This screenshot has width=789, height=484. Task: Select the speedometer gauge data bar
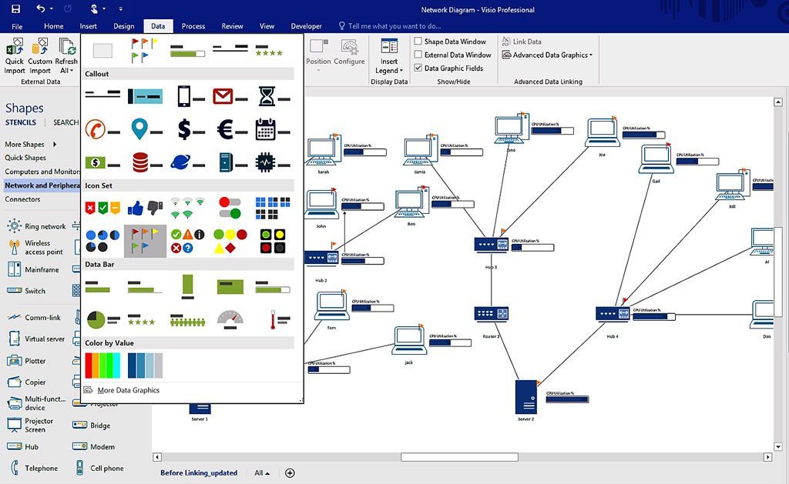[230, 318]
